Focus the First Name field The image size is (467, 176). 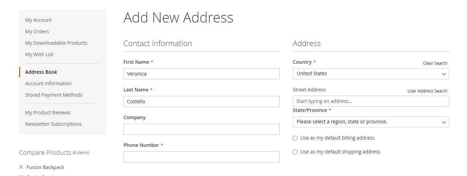click(x=201, y=74)
